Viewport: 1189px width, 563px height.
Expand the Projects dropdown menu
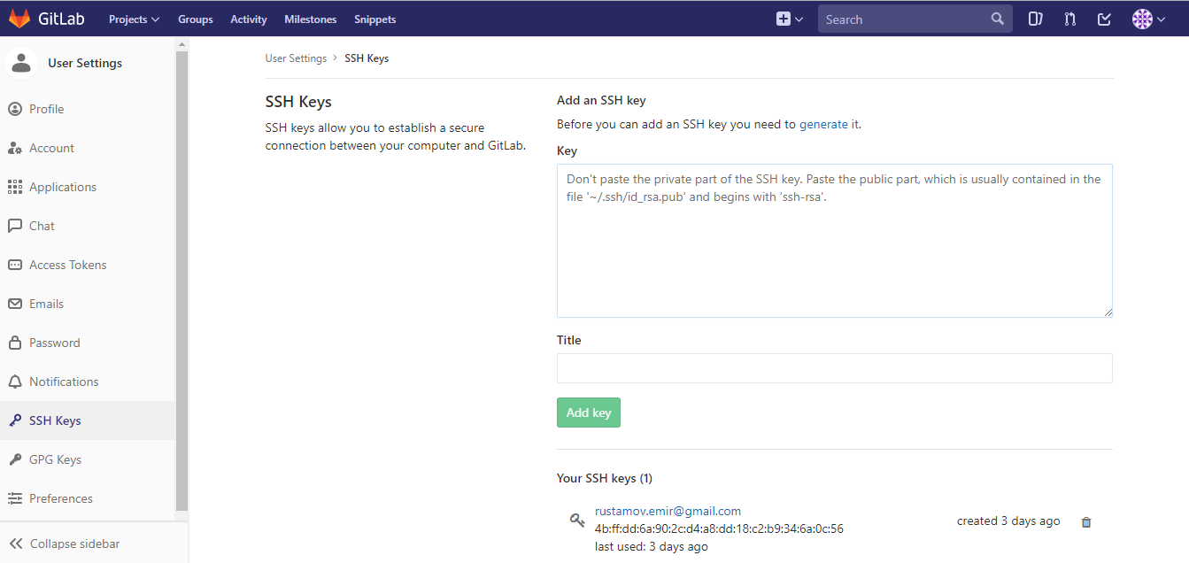134,19
